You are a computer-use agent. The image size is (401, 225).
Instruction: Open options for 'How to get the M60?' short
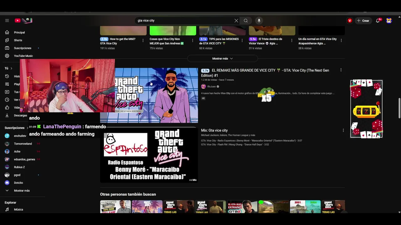tap(143, 41)
